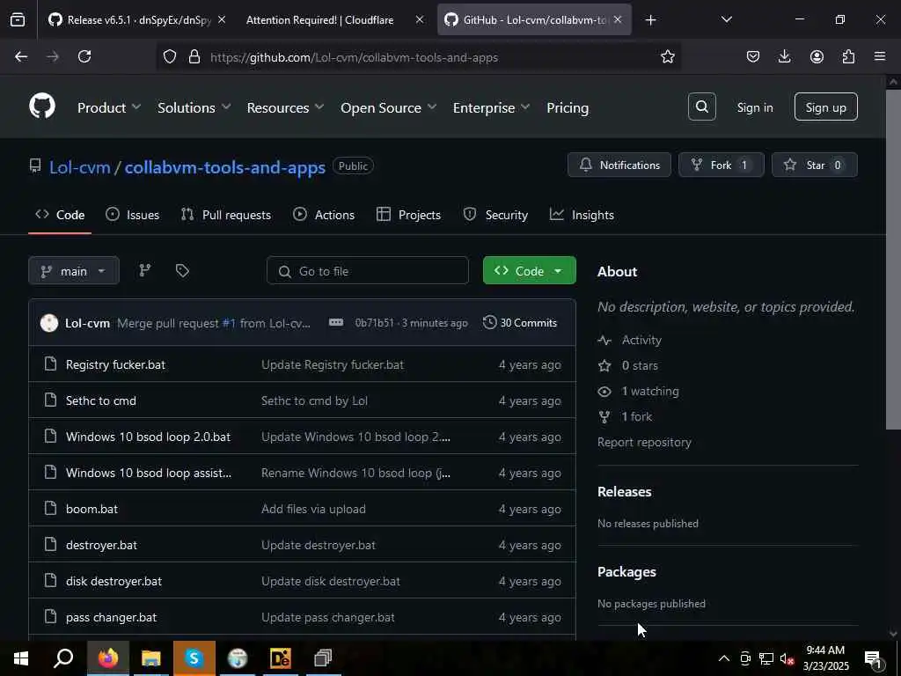Screen dimensions: 901x676
Task: Click the muted volume tray icon
Action: click(787, 658)
